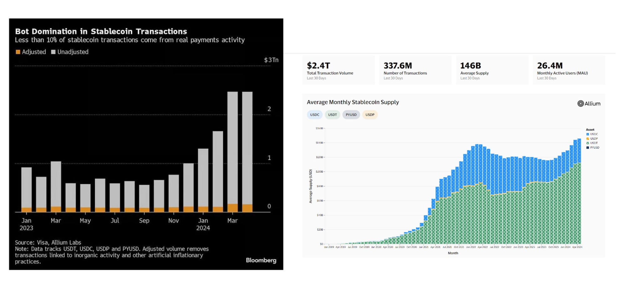Viewport: 626px width, 284px height.
Task: Toggle the USDT asset filter pill
Action: coord(332,115)
